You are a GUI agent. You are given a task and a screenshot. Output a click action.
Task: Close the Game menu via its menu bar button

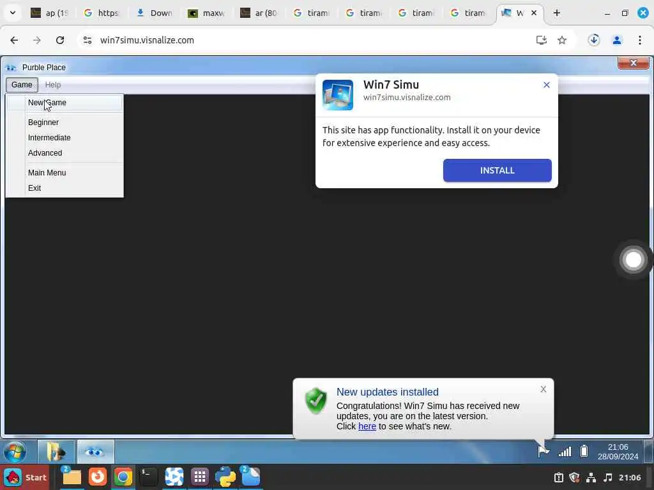[x=22, y=85]
